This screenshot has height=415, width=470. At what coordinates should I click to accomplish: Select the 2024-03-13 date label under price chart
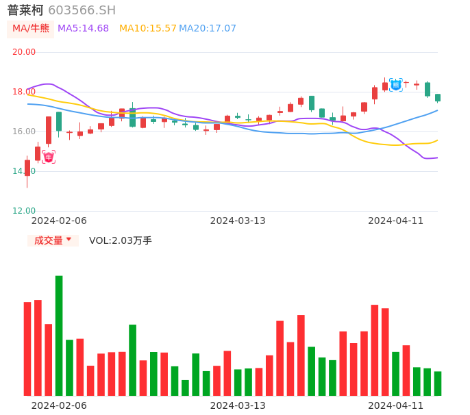point(238,221)
